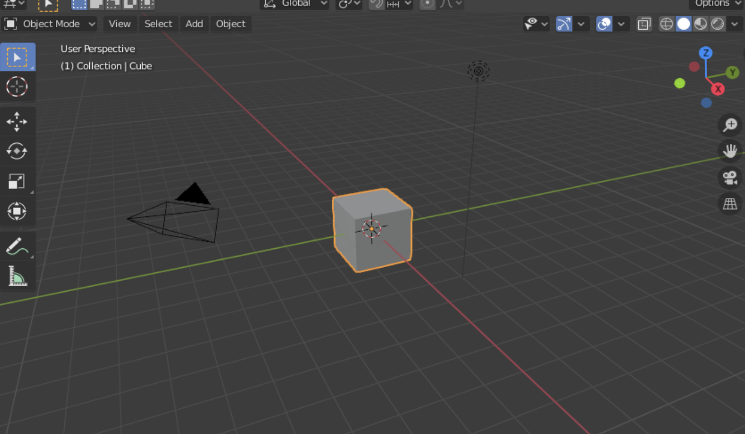Open the overlays dropdown arrow
The width and height of the screenshot is (745, 434).
point(621,24)
